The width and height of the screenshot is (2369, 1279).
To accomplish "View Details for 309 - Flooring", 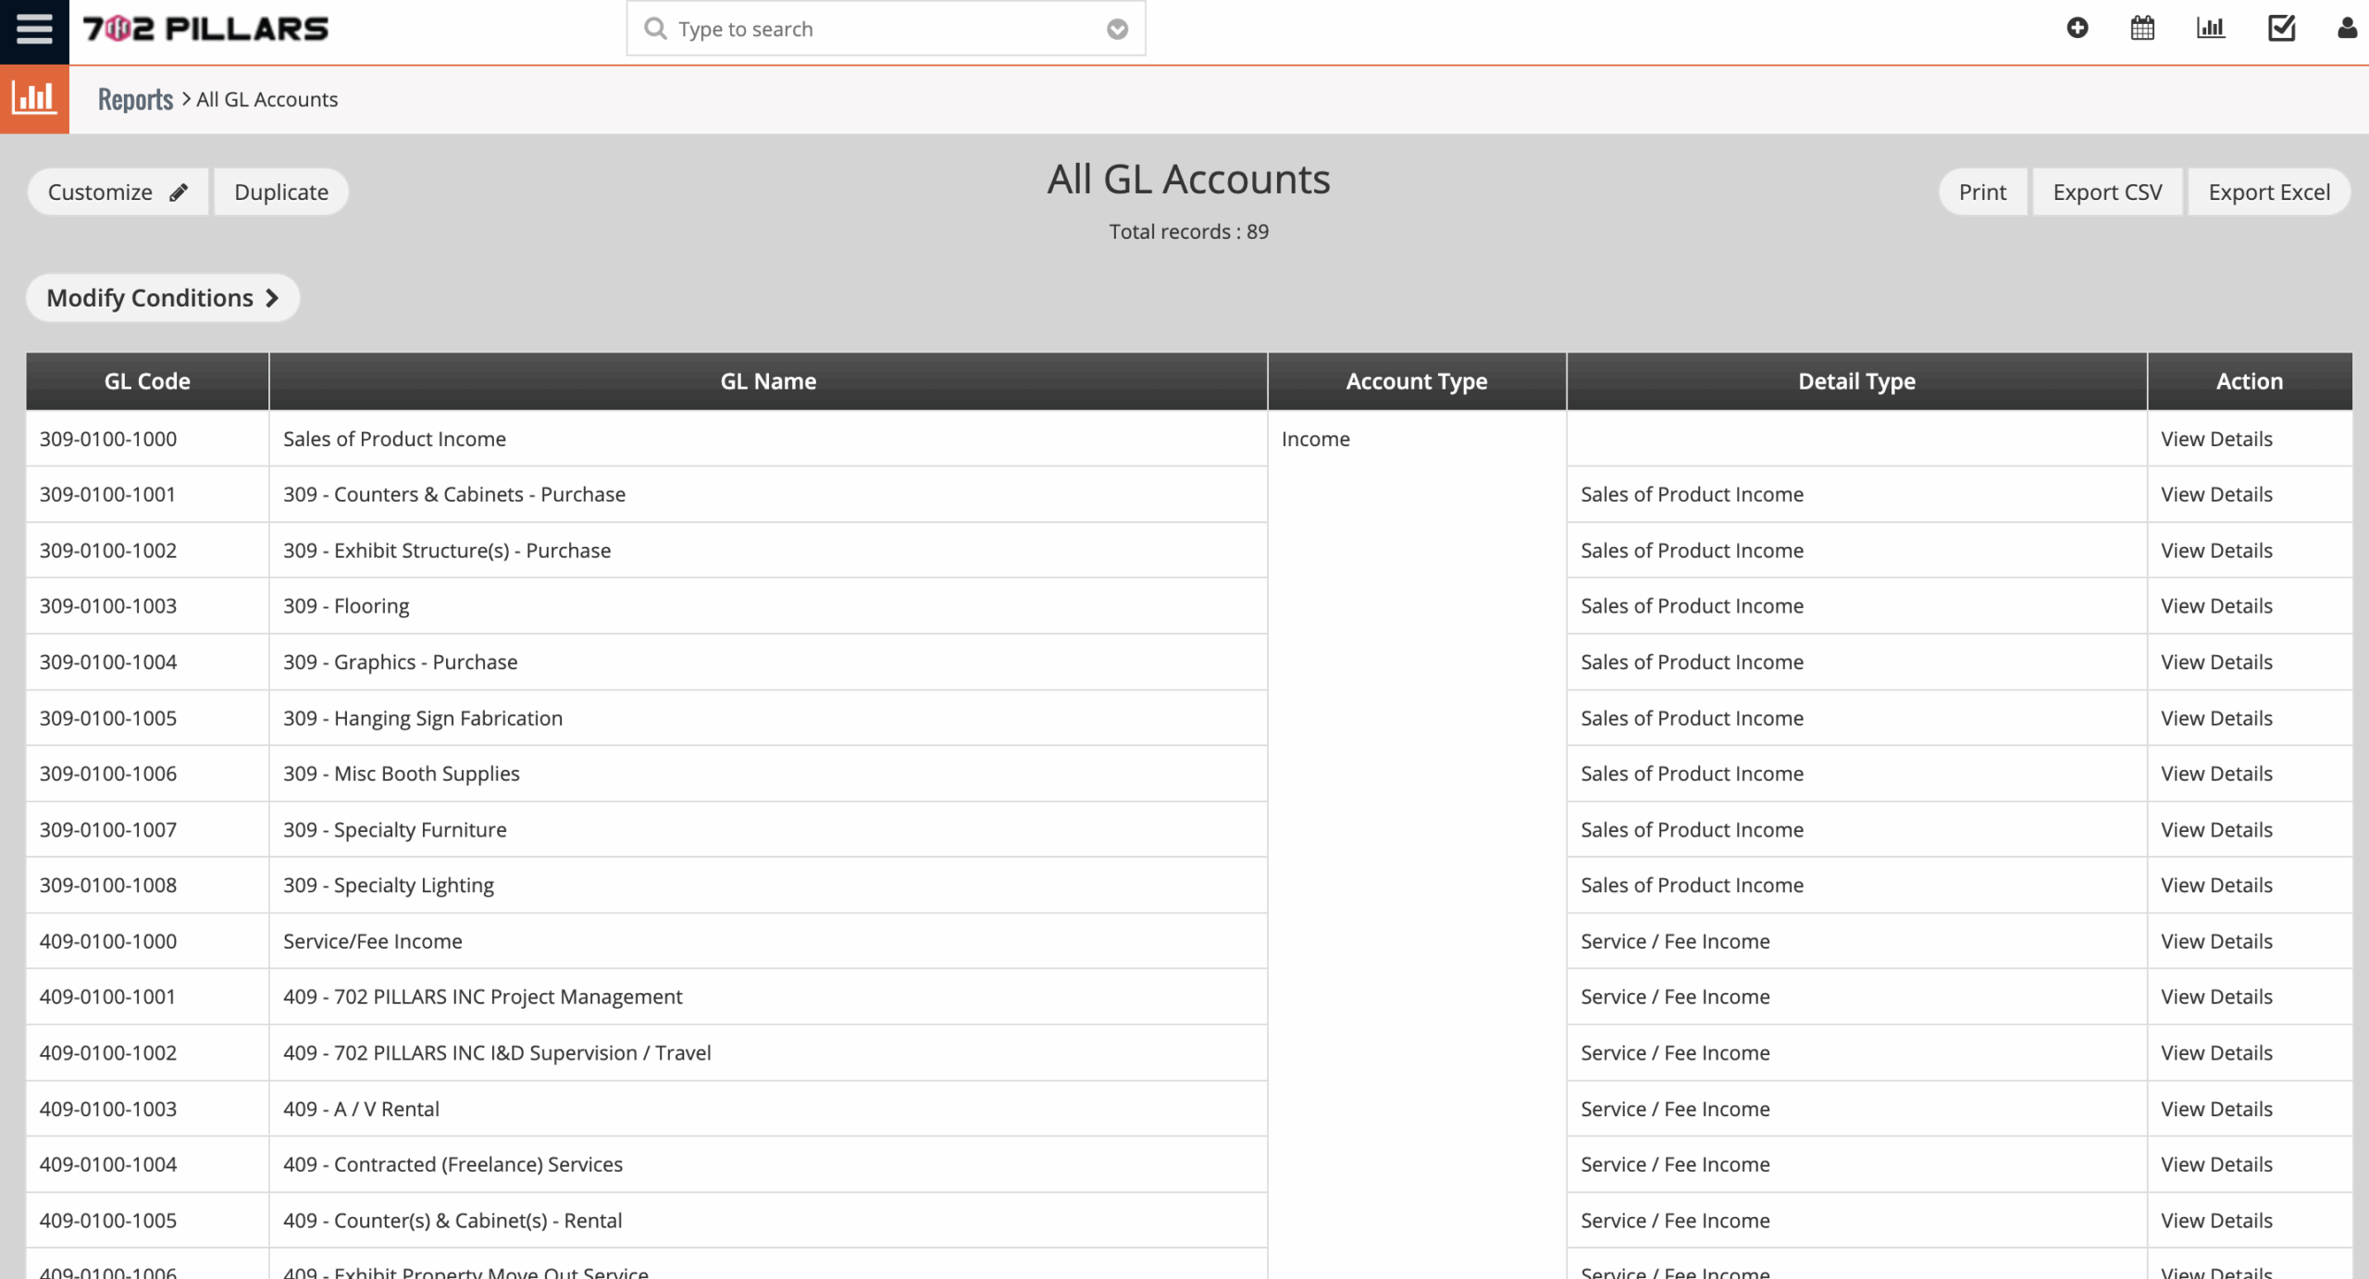I will (2216, 606).
